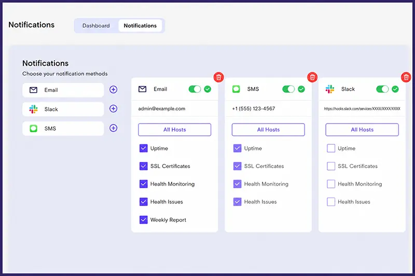Check Uptime in the Slack card
The height and width of the screenshot is (276, 415).
(331, 148)
